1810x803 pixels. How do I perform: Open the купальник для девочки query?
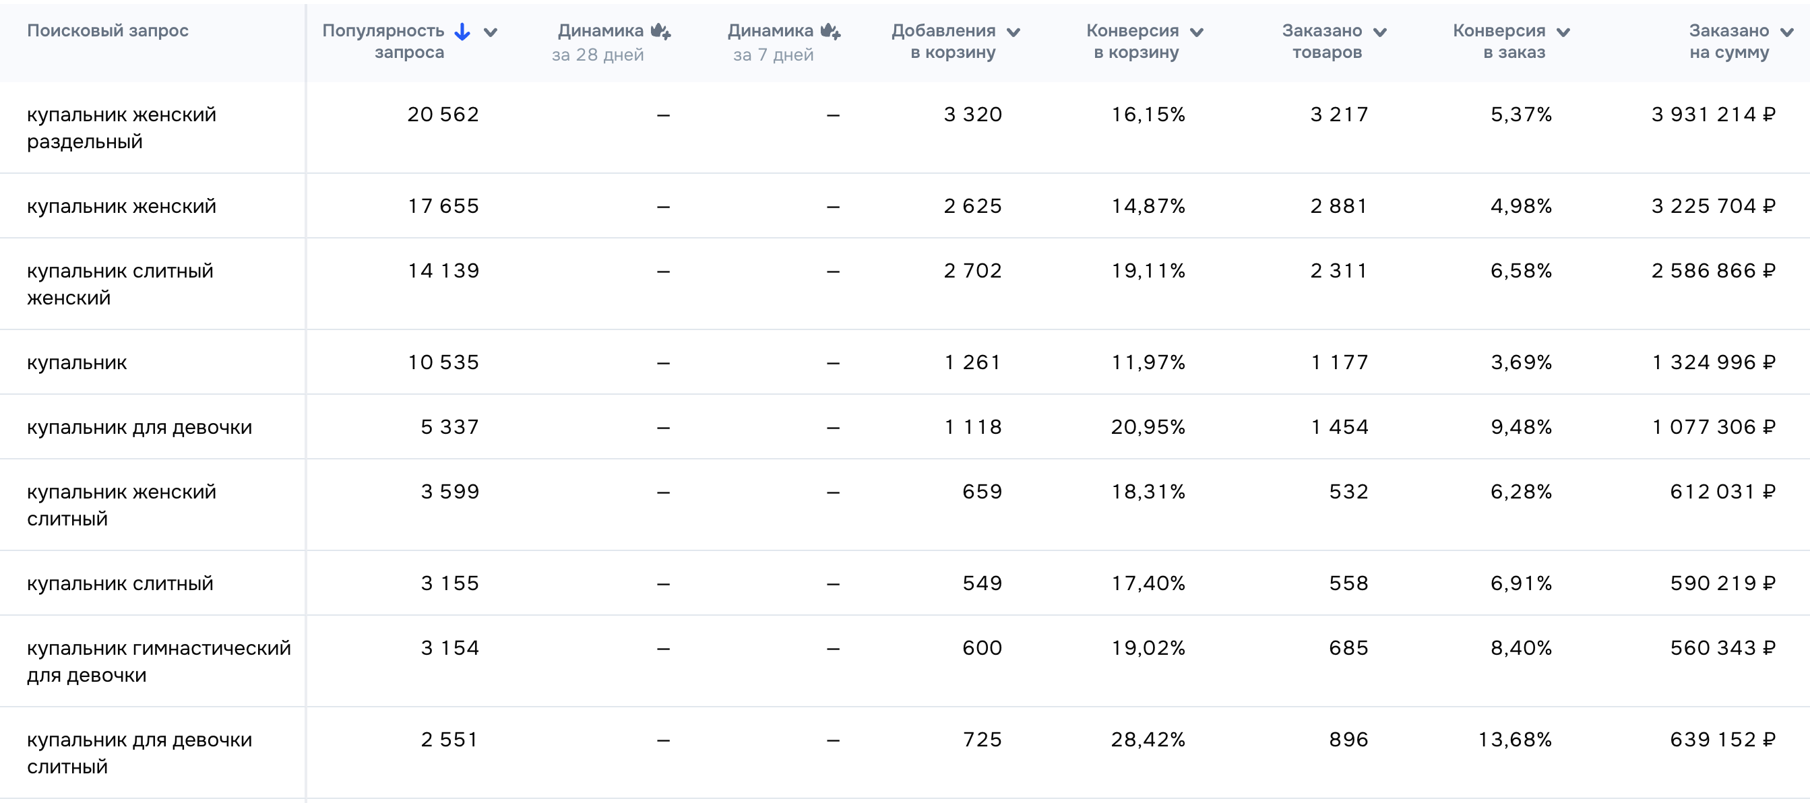[x=139, y=427]
